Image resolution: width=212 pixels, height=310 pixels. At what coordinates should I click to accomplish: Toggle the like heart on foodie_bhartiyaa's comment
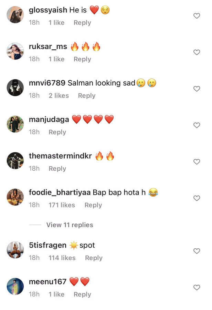coord(197,198)
